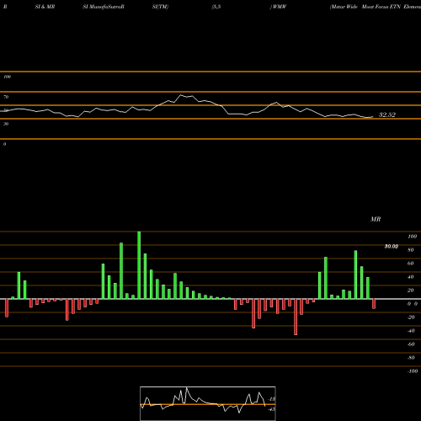Click the -18 label in mini chart

tap(272, 399)
